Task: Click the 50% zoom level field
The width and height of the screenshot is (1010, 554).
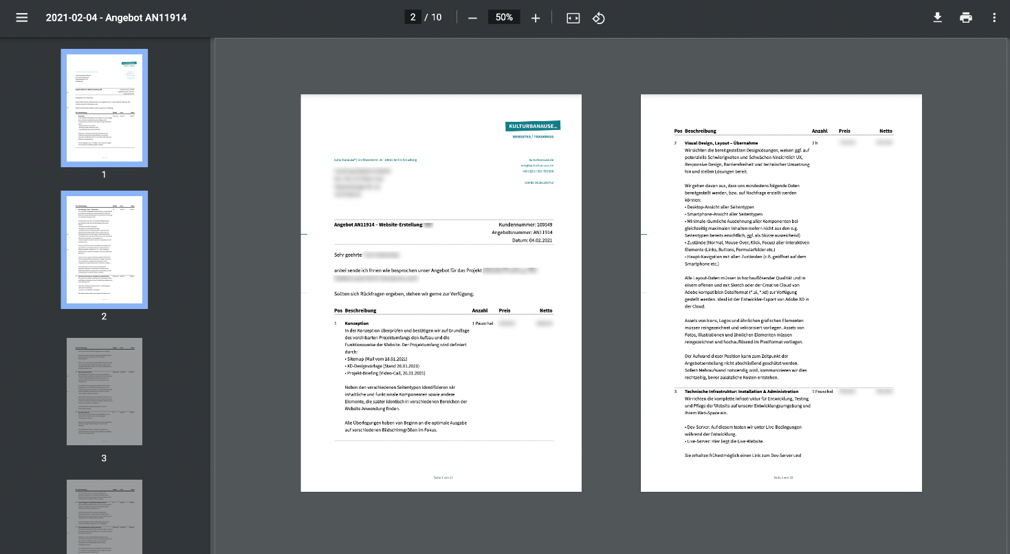Action: (x=504, y=17)
